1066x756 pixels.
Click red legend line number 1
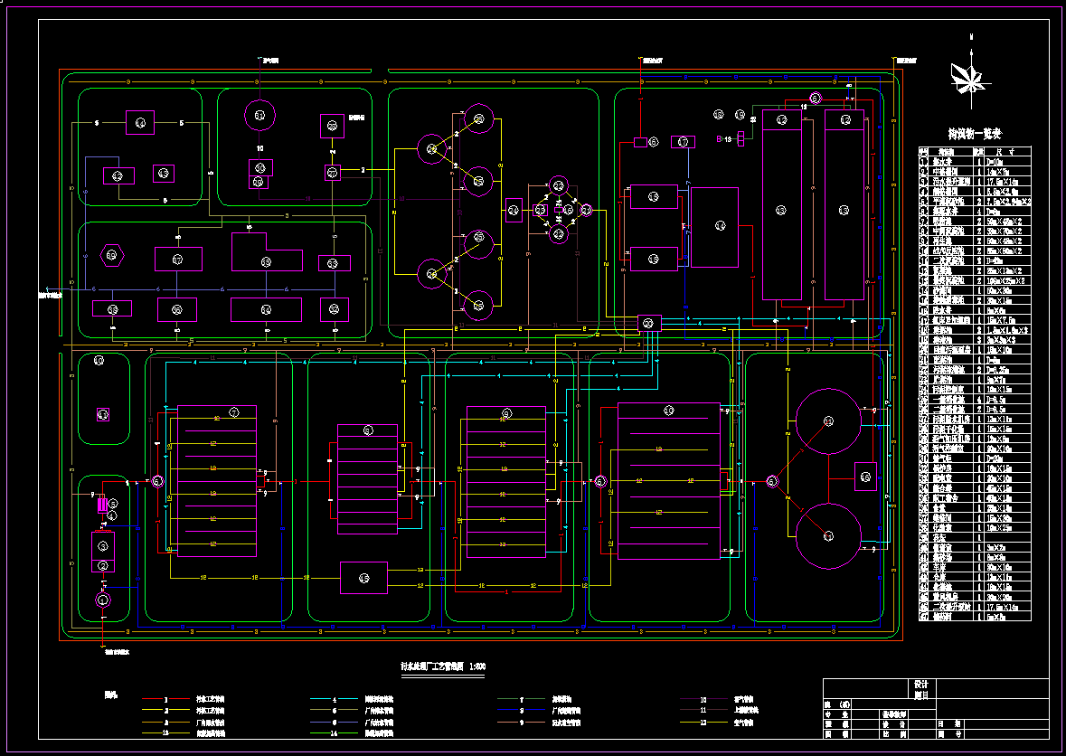point(165,700)
